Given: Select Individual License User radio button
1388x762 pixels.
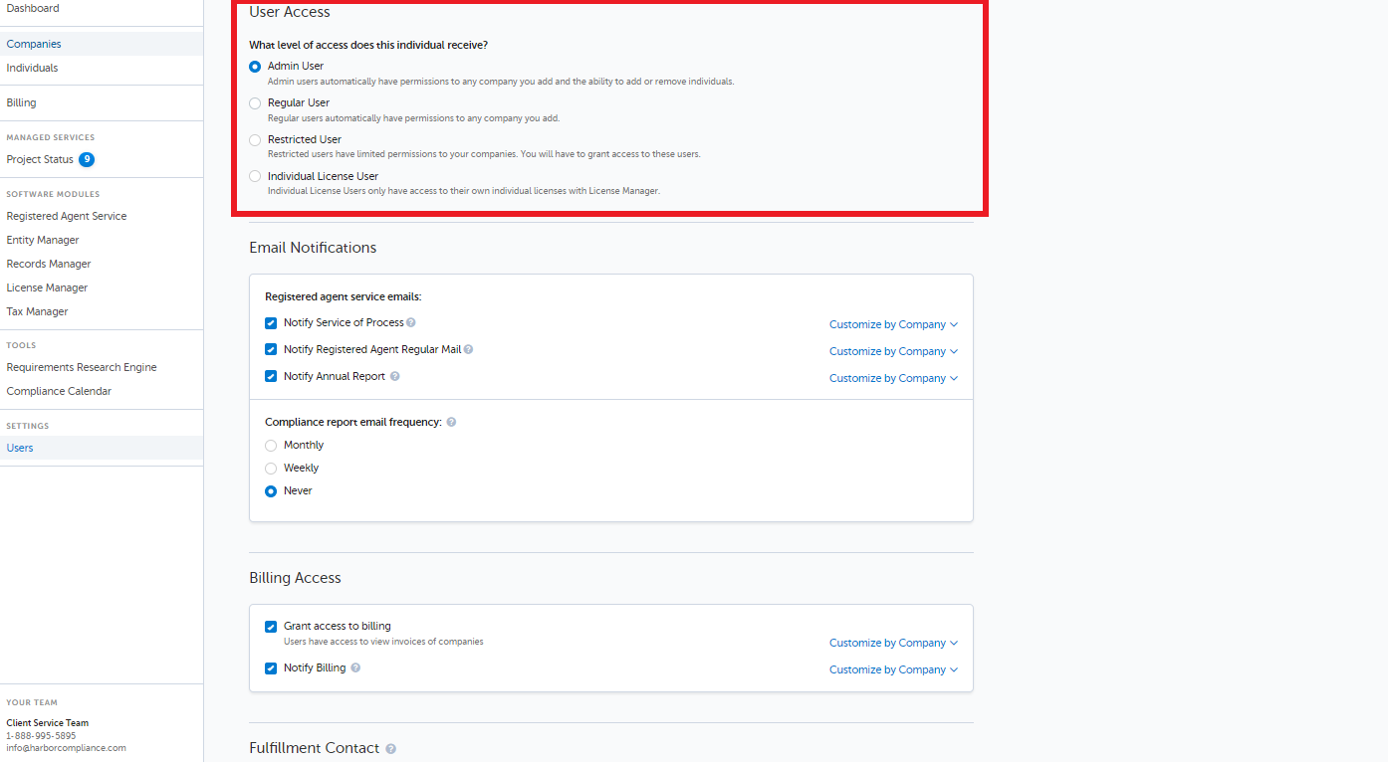Looking at the screenshot, I should click(x=255, y=176).
